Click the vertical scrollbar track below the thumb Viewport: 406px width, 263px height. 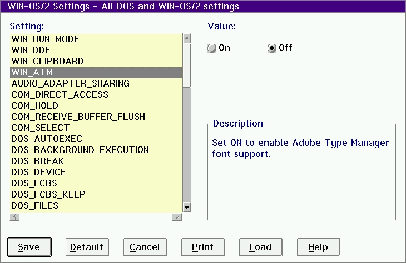click(x=187, y=145)
